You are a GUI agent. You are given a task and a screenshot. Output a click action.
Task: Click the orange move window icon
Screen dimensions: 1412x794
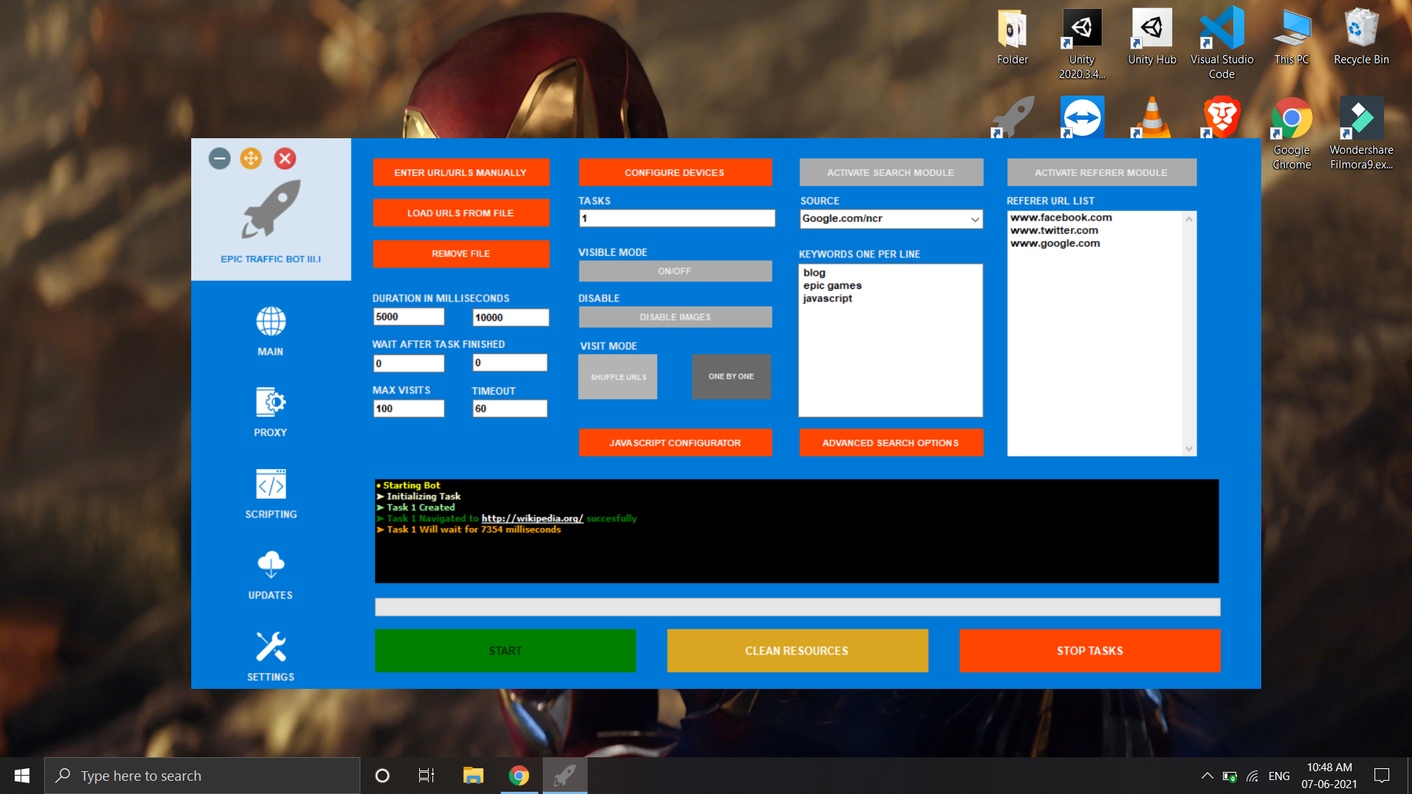pos(251,158)
